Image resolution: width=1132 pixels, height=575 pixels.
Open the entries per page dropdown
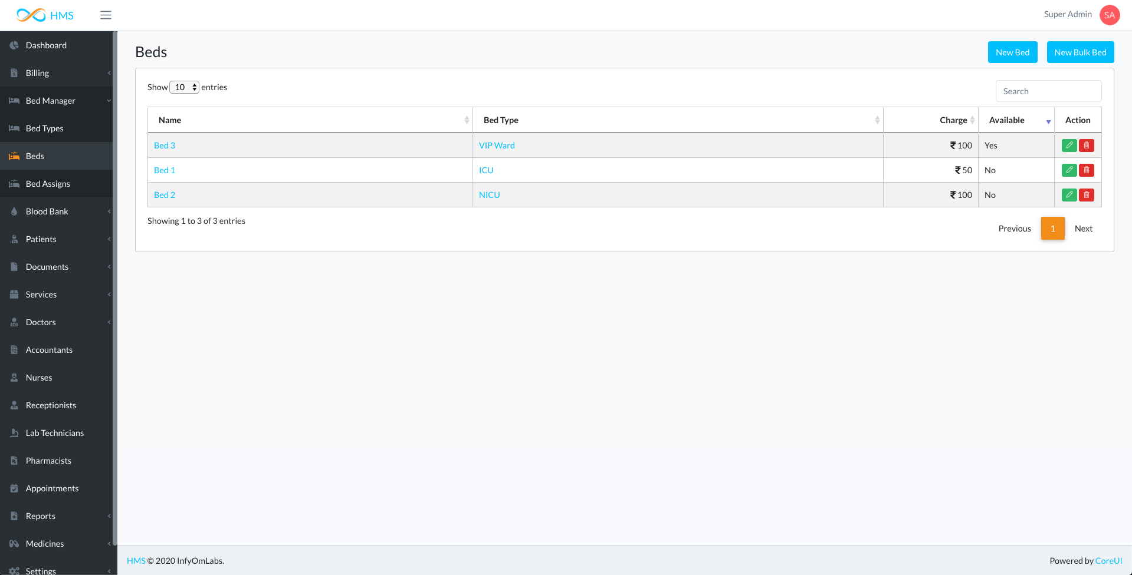[184, 87]
